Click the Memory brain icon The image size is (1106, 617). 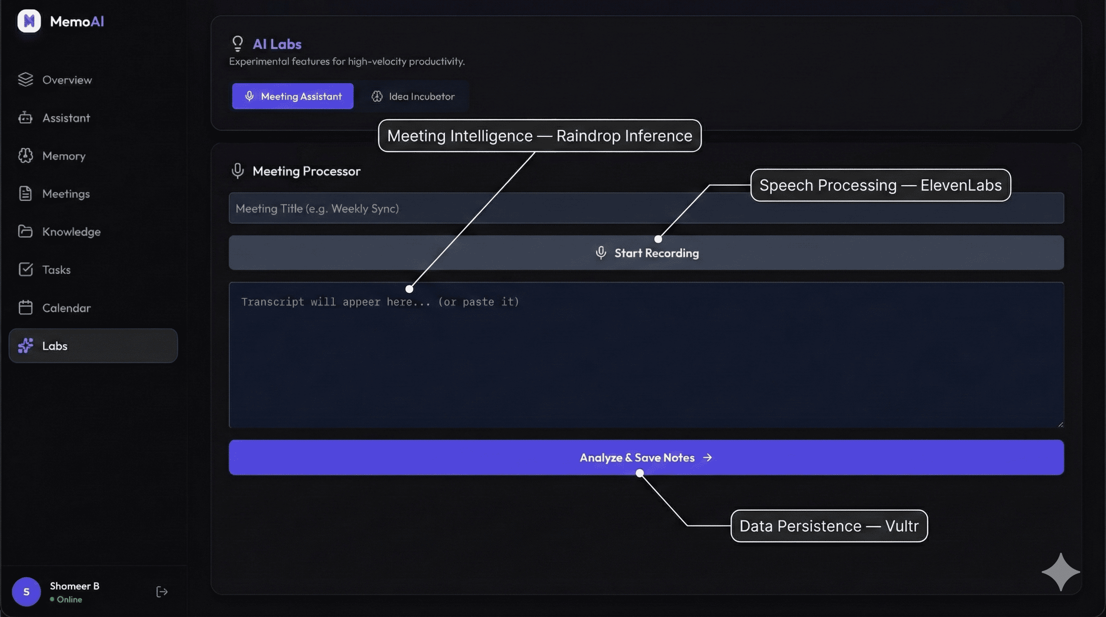click(25, 156)
